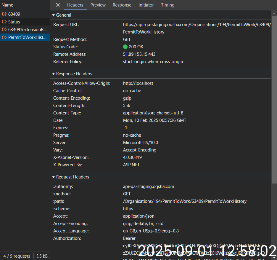Select the Headers tab
This screenshot has height=260, width=277.
click(75, 5)
